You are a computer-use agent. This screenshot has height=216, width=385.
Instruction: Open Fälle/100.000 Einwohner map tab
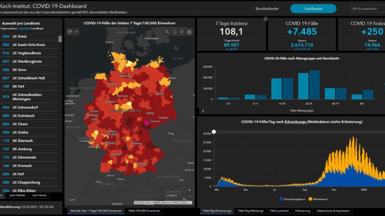144,211
